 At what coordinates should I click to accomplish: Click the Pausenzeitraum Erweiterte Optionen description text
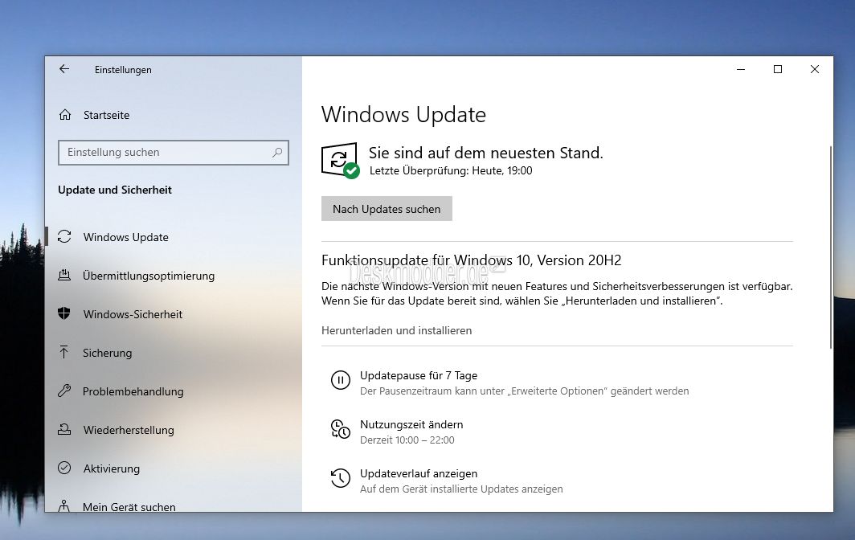(x=525, y=391)
